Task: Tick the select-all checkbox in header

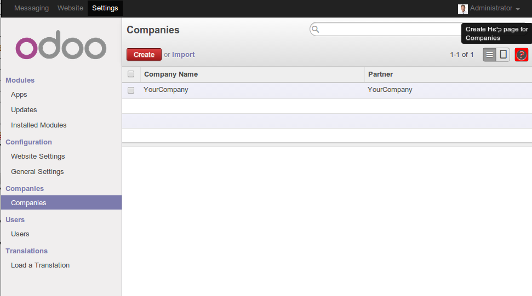Action: click(x=131, y=74)
